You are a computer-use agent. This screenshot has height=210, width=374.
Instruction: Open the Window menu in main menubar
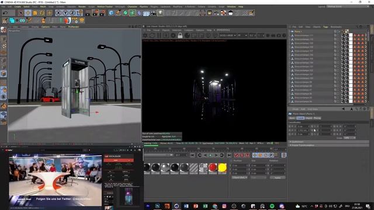[x=231, y=6]
